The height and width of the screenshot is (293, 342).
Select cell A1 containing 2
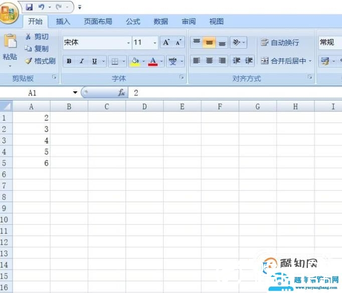pyautogui.click(x=32, y=118)
